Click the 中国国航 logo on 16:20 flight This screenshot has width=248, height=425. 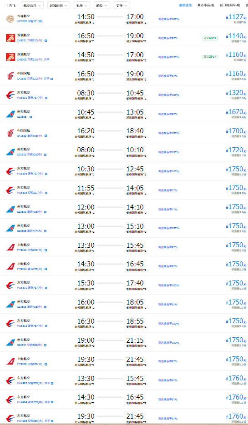tap(10, 133)
